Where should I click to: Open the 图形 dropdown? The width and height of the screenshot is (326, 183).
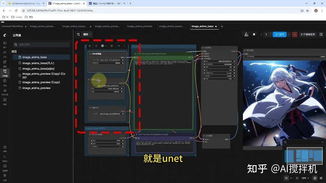[x=87, y=34]
